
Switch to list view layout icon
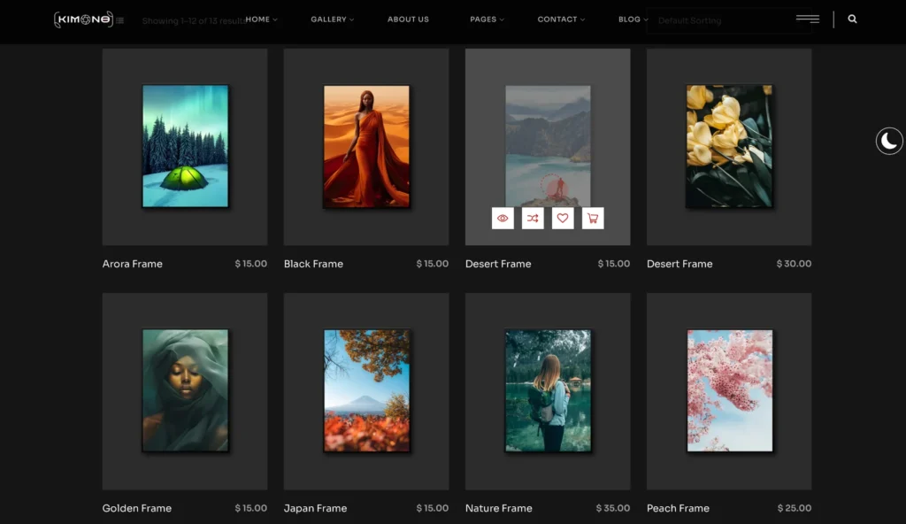point(120,20)
